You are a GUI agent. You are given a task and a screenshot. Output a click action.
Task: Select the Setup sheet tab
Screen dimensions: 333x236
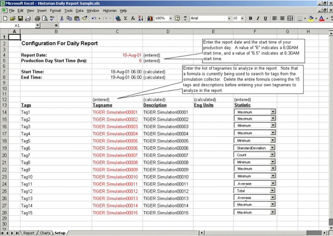[60, 233]
